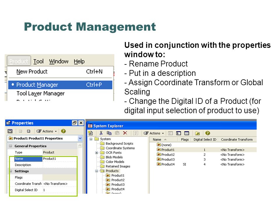Click the Digital Select ID value 1
The image size is (280, 210).
[60, 190]
